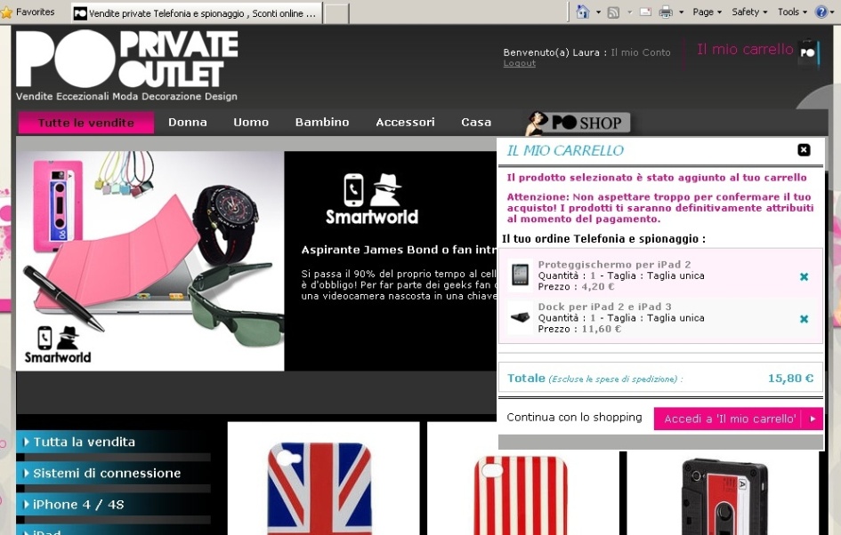Screen dimensions: 841x535
Task: Expand the iPhone 4 / 4S sidebar item
Action: point(113,505)
